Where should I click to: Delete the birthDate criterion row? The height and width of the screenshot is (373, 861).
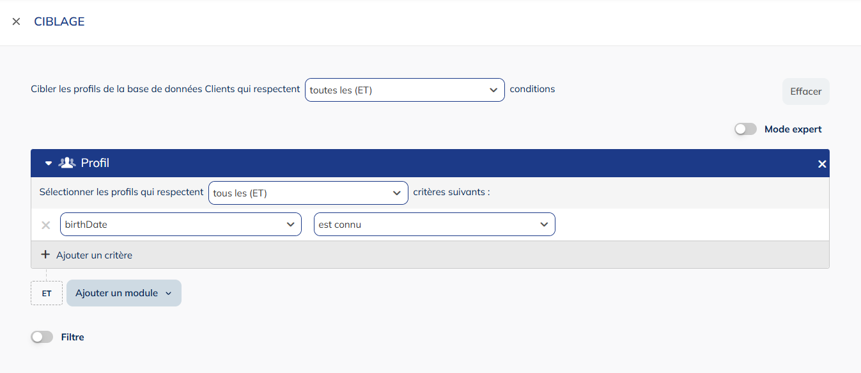pyautogui.click(x=46, y=225)
